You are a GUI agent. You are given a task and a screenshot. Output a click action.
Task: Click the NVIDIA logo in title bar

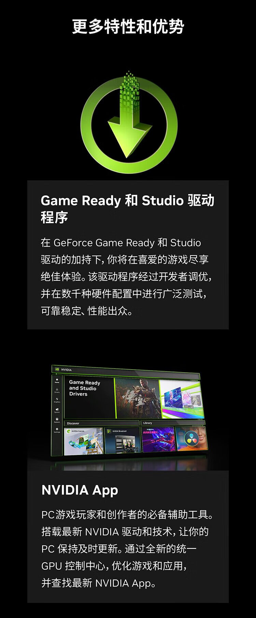tap(57, 370)
